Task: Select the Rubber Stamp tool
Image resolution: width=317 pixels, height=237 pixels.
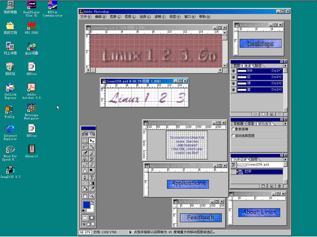Action: click(85, 159)
